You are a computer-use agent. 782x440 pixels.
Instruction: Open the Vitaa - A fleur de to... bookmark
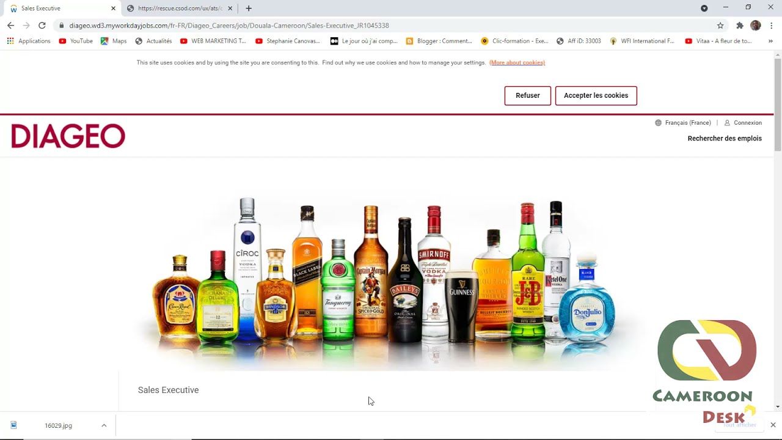tap(718, 41)
